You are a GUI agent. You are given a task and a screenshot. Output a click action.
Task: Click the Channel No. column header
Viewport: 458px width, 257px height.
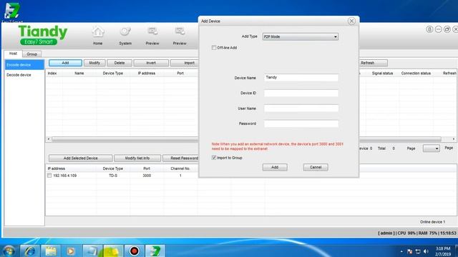180,168
